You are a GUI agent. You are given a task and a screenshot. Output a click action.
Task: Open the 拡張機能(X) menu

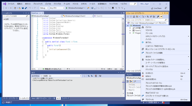102,4
